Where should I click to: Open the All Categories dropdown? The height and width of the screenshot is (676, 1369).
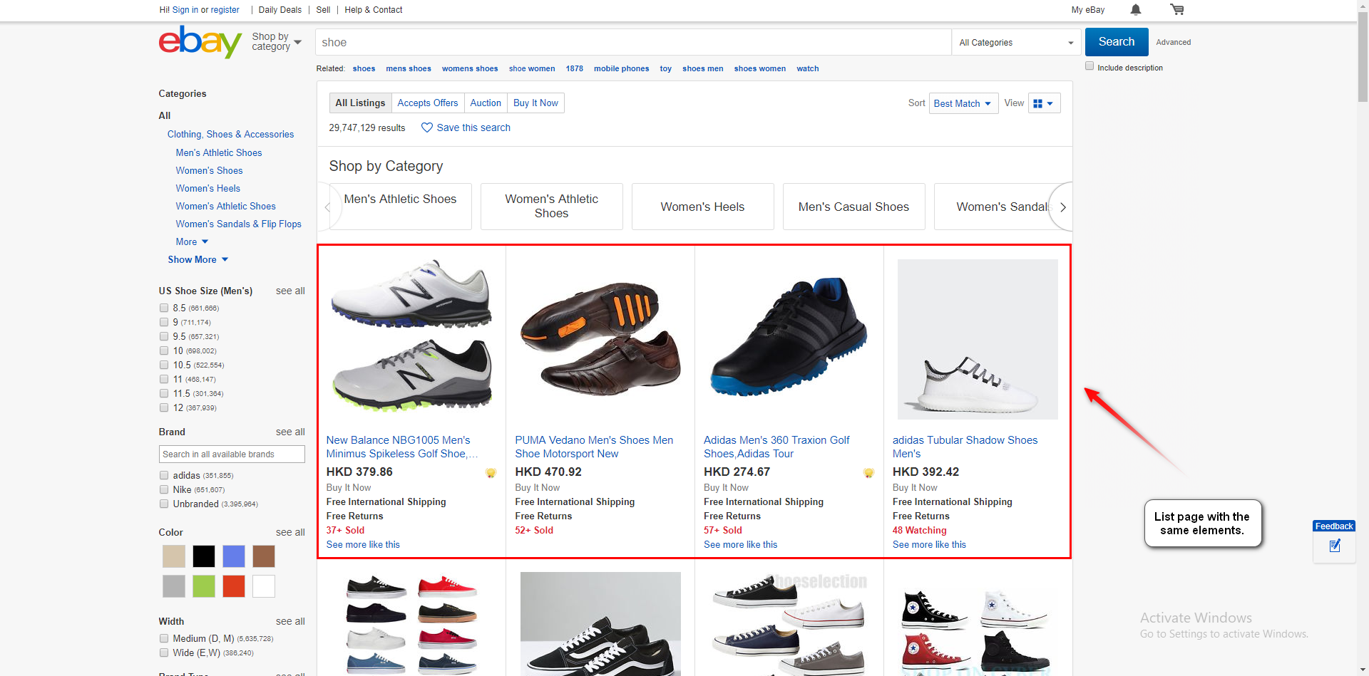(1016, 42)
